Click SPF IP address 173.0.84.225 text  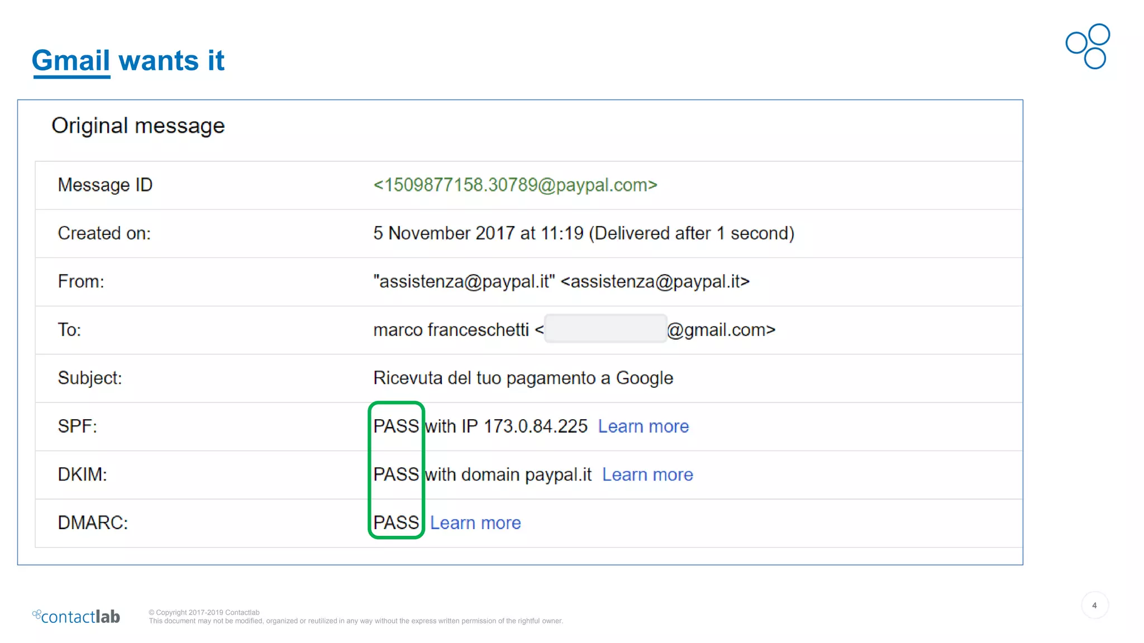pos(535,426)
